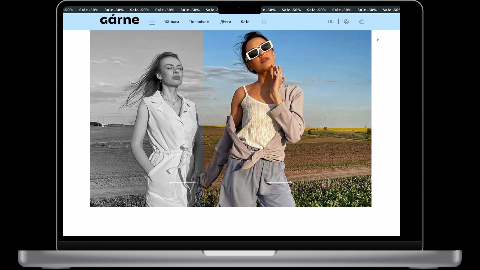Open the user account icon
Viewport: 480px width, 270px height.
[346, 22]
